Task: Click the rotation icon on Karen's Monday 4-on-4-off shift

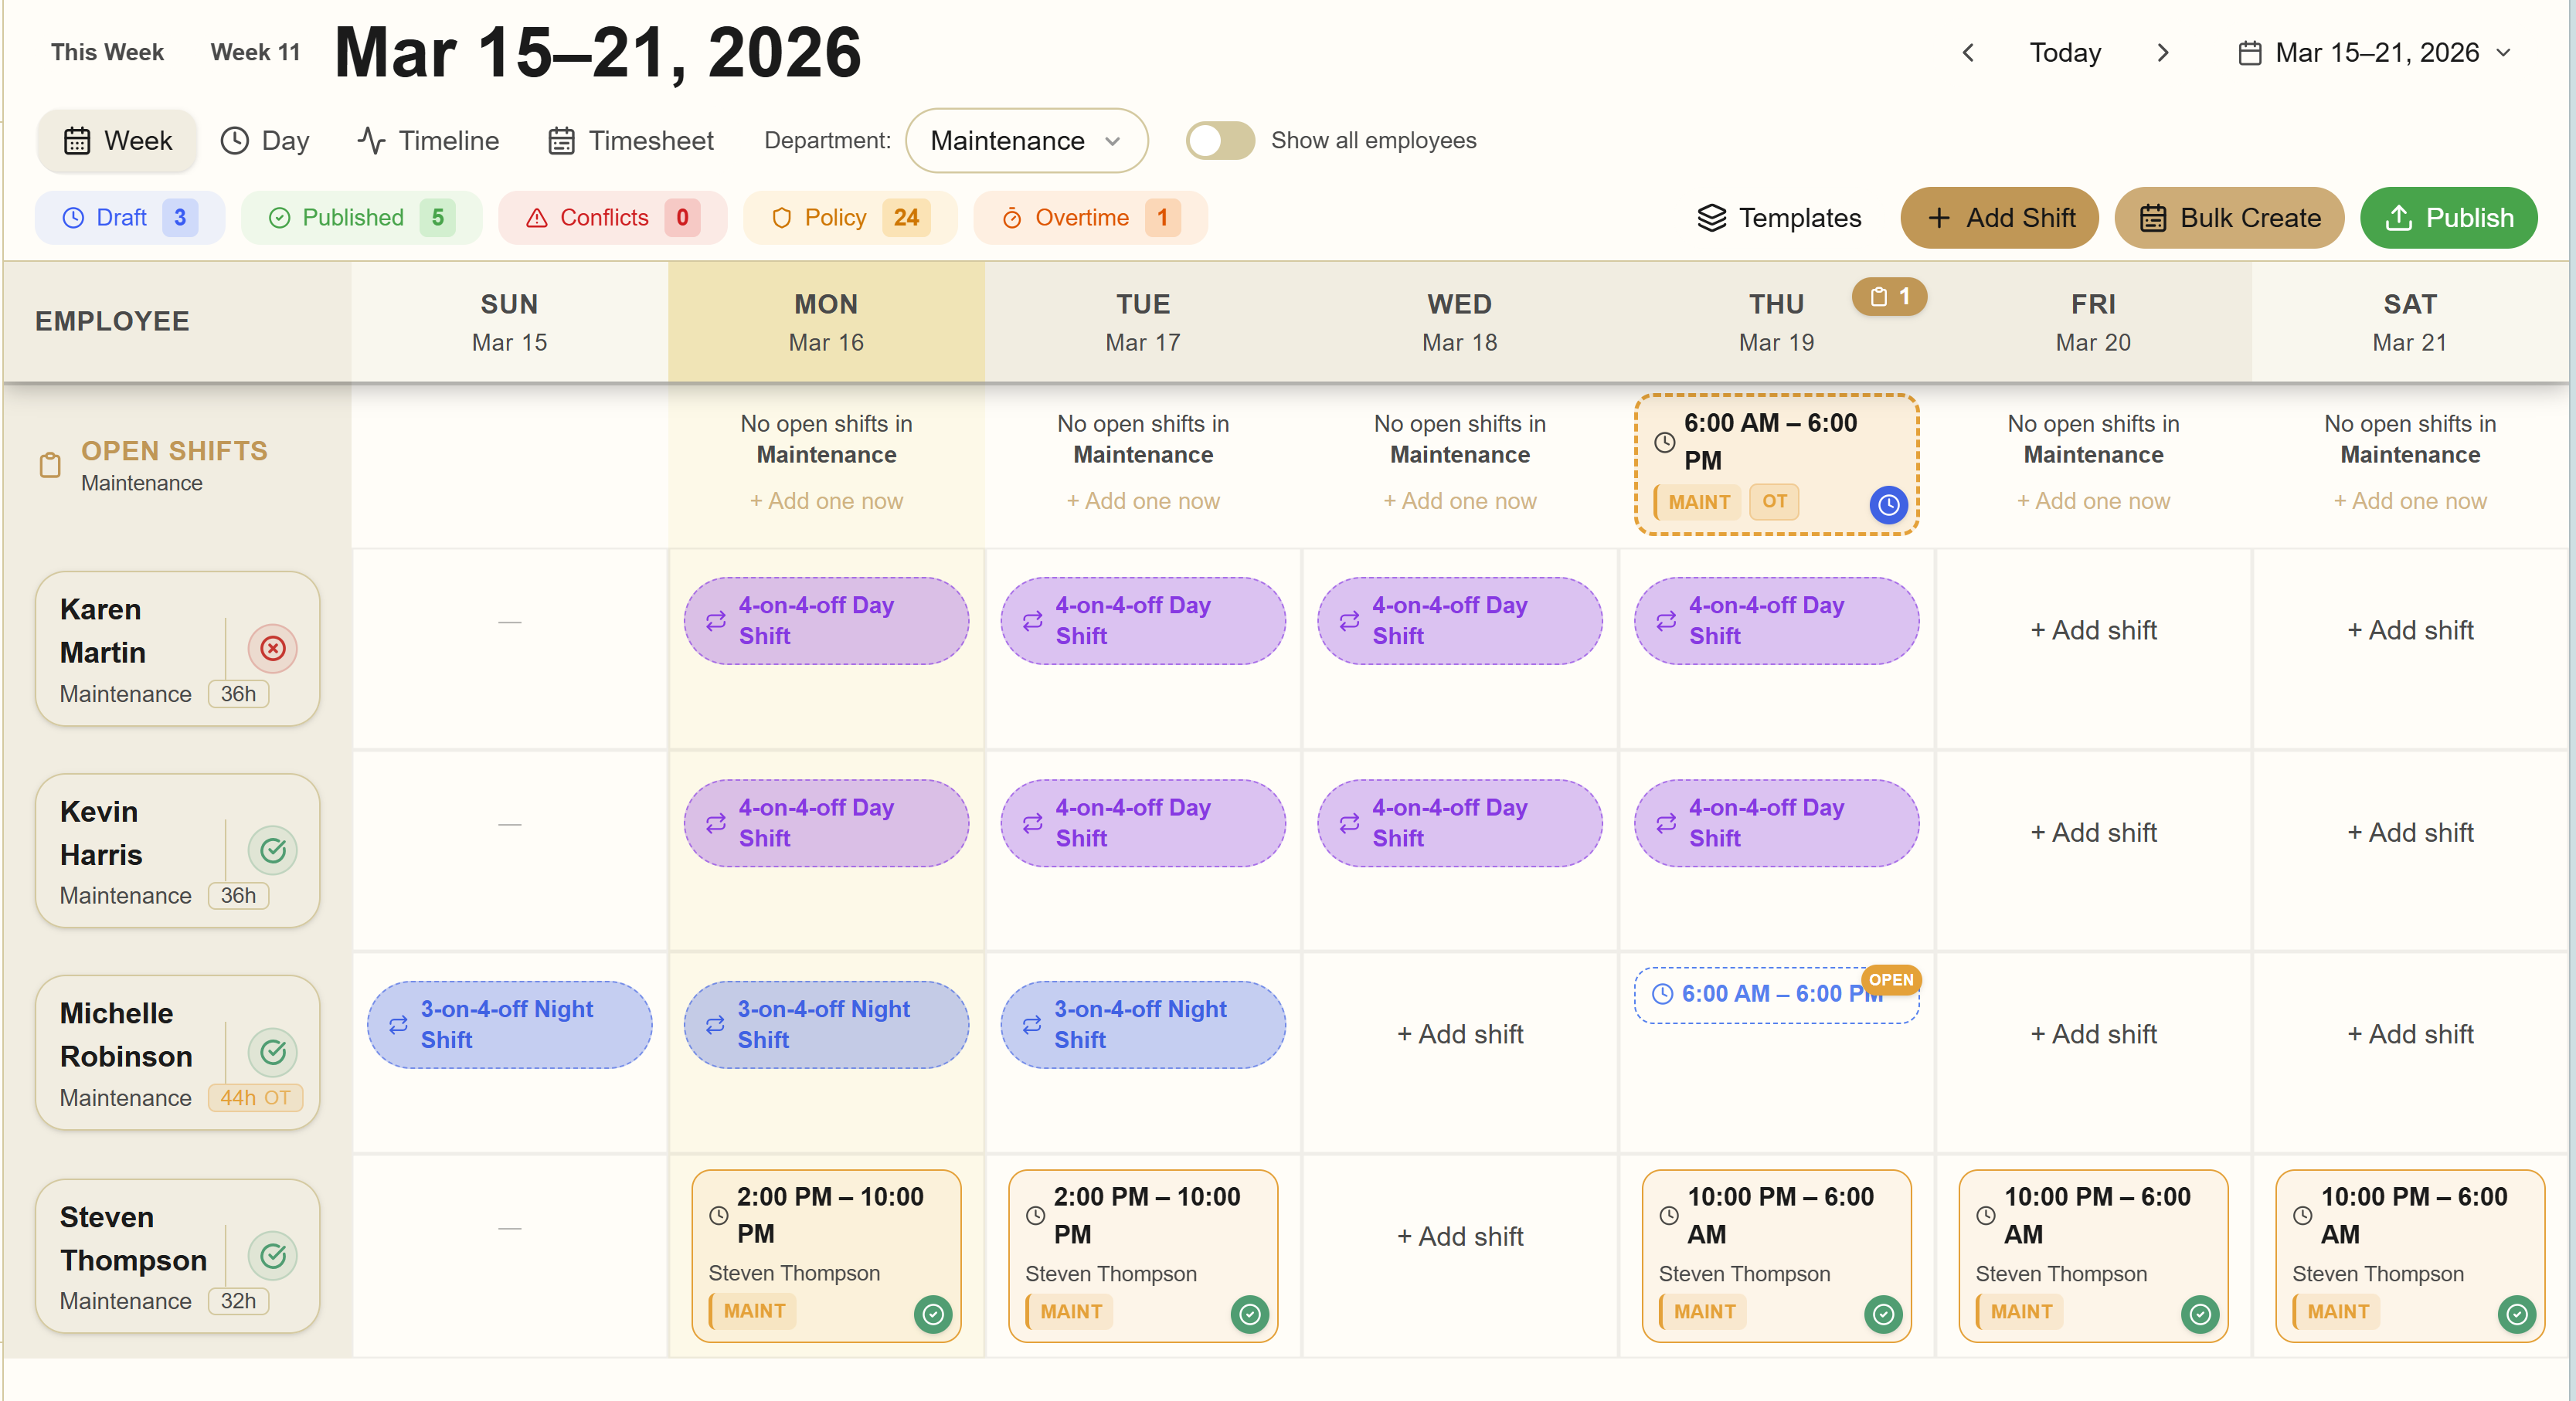Action: [x=714, y=620]
